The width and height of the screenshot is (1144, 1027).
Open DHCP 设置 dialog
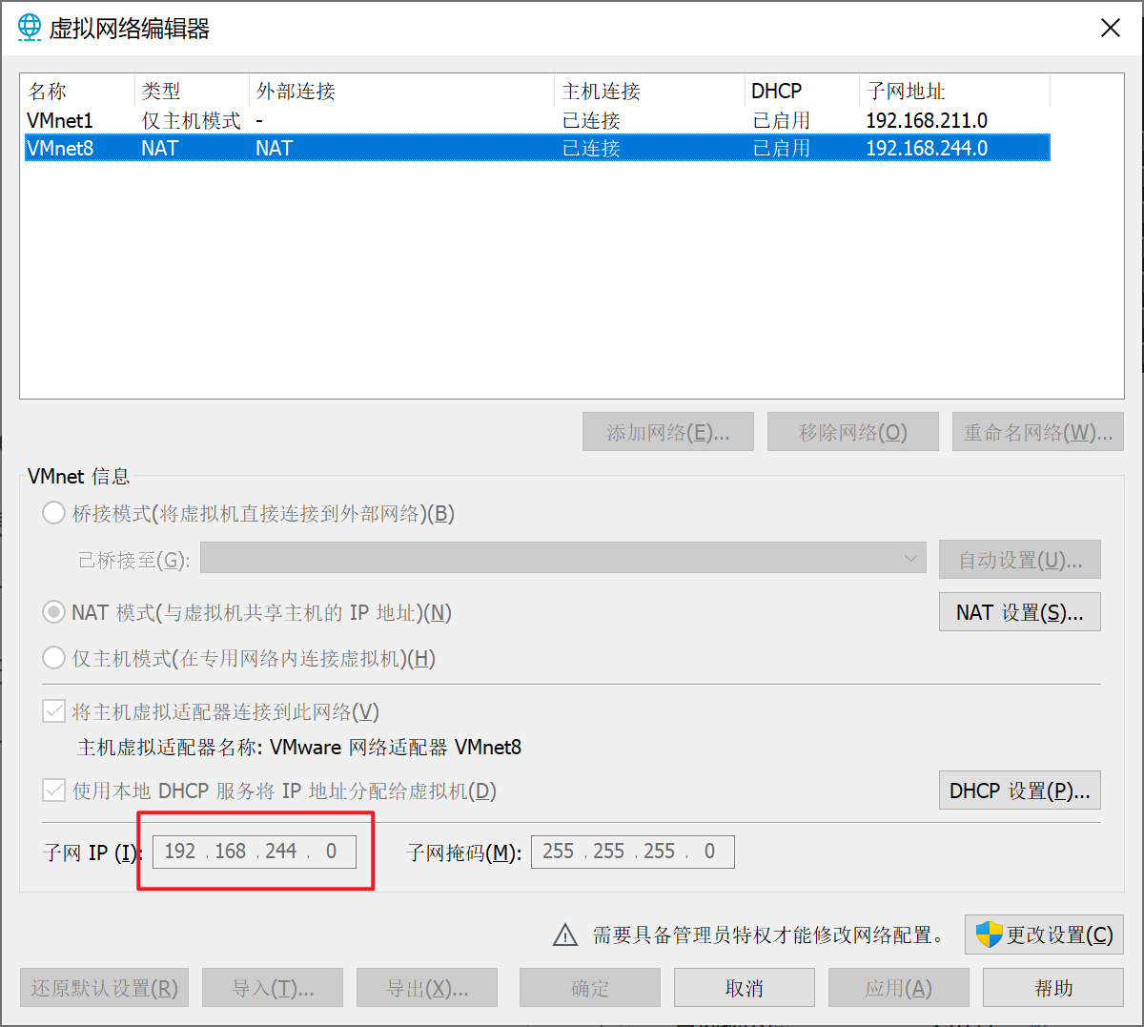coord(1019,791)
